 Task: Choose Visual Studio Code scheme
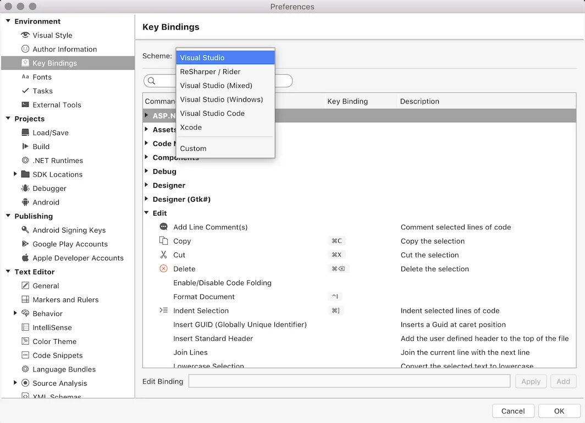coord(225,113)
